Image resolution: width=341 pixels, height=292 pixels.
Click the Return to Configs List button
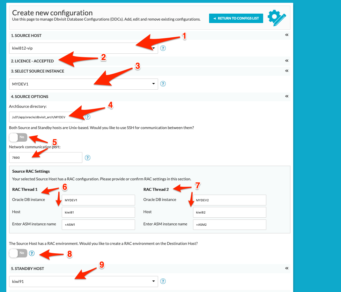[x=236, y=18]
